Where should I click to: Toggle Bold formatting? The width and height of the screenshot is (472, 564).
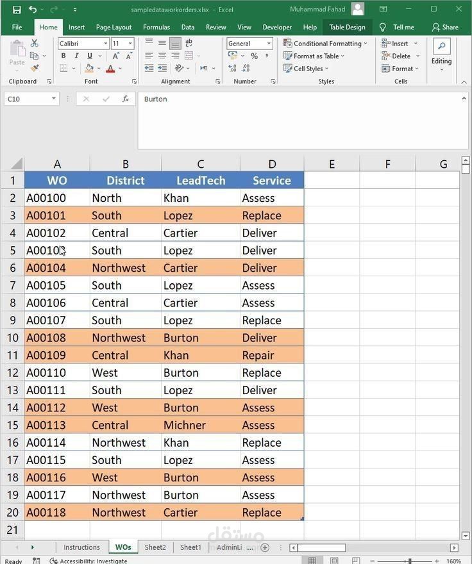point(63,56)
